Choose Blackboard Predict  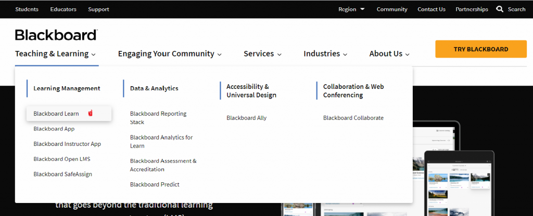(x=155, y=184)
